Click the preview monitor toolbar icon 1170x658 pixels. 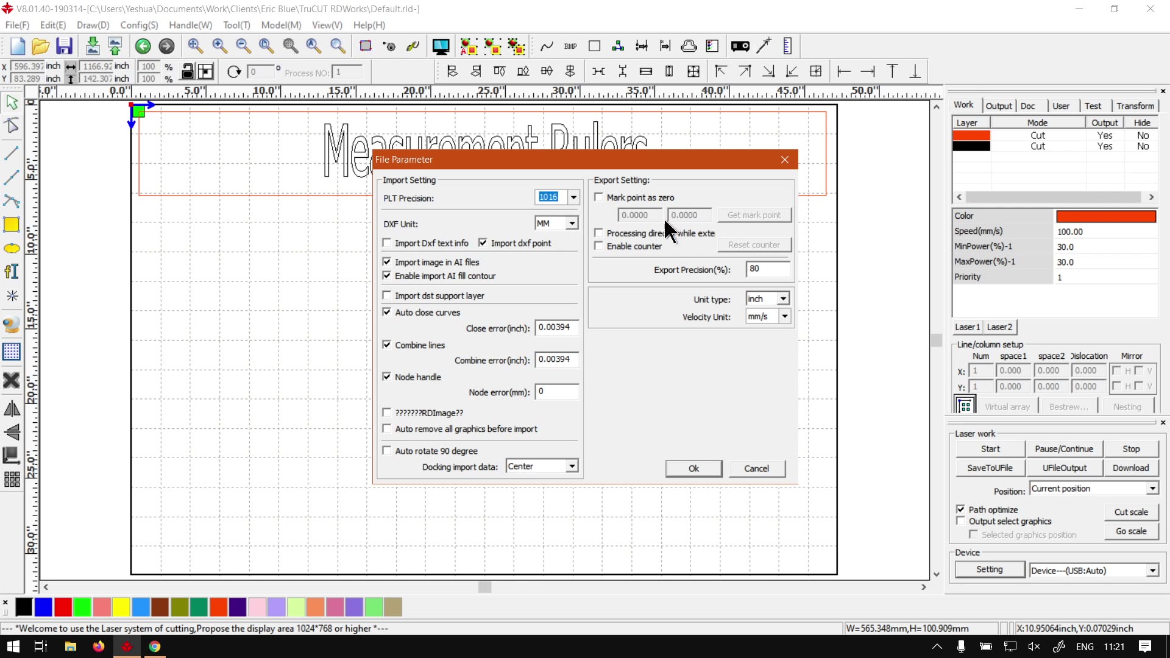(440, 46)
